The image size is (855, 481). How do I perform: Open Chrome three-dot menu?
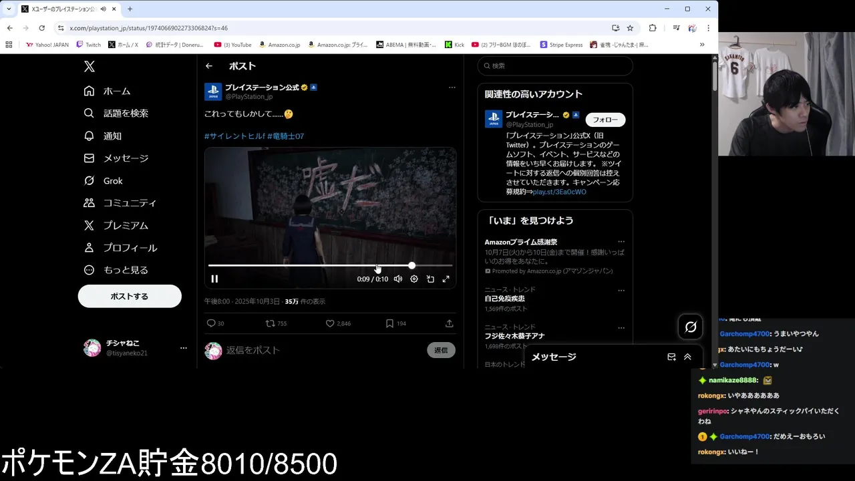[708, 28]
